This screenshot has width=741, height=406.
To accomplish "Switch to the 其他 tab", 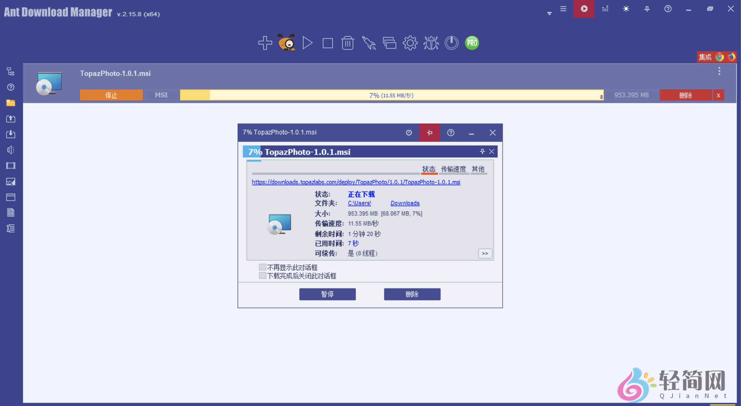I will pos(478,169).
